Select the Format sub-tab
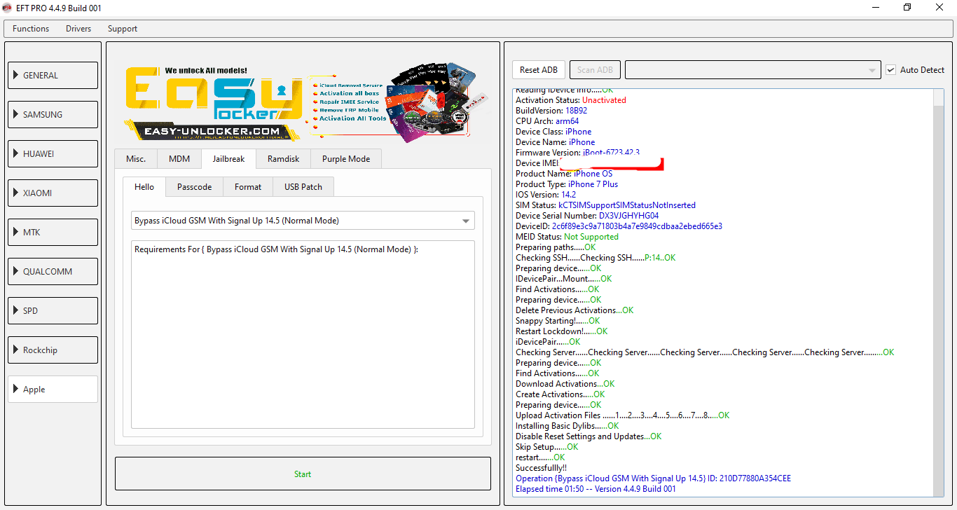The image size is (957, 510). pos(248,187)
